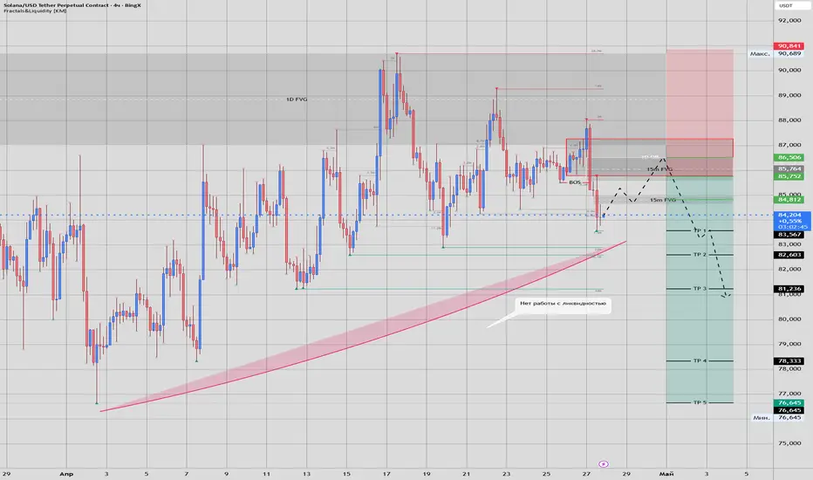
Task: Select the Fractals&Liquidity [KM] indicator label
Action: tap(35, 10)
